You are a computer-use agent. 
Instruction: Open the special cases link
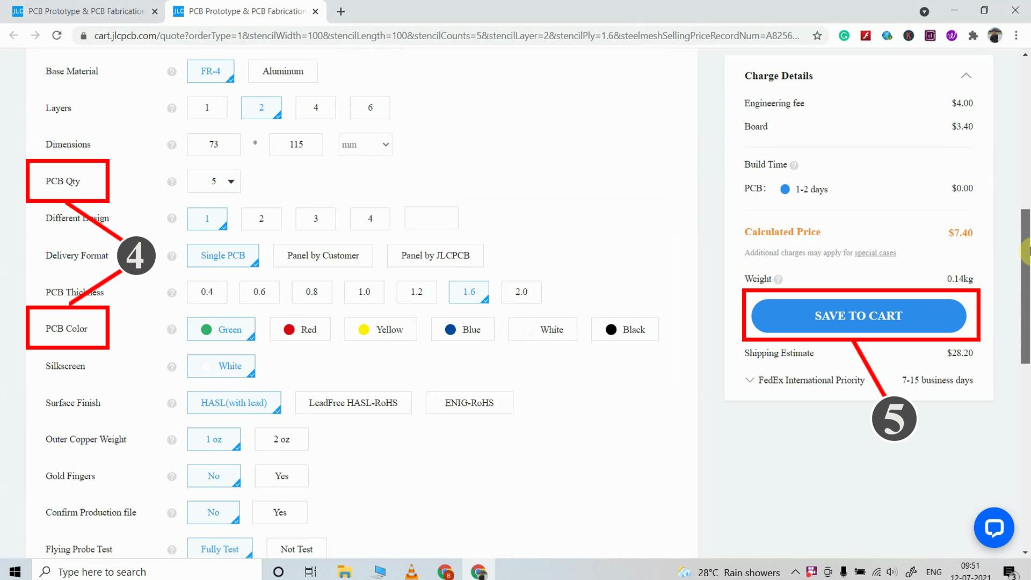coord(875,253)
